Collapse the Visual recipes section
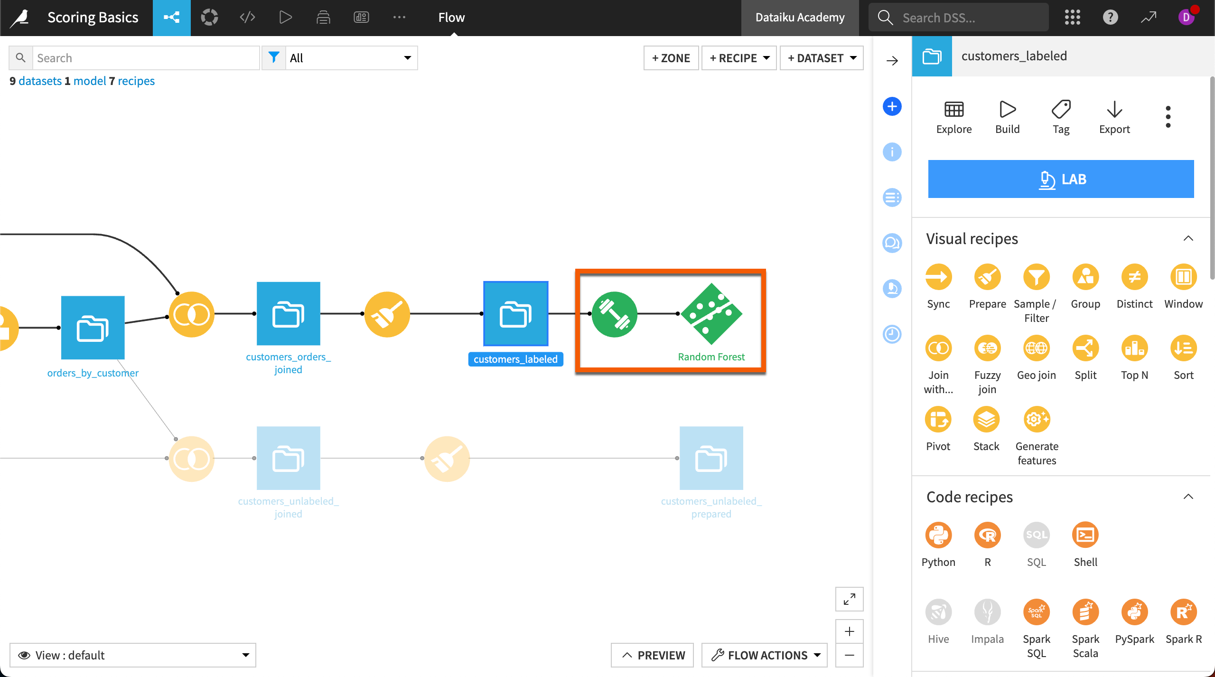 (x=1188, y=238)
